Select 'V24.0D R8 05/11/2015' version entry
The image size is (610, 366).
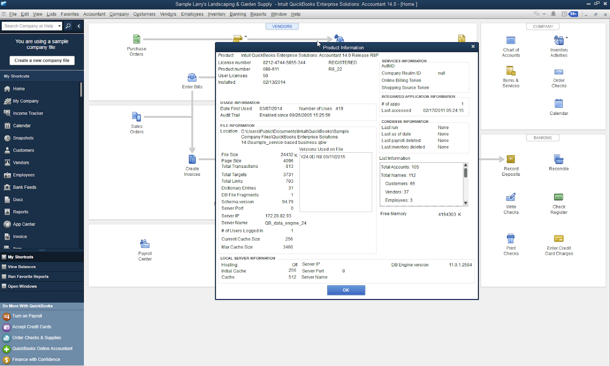323,157
